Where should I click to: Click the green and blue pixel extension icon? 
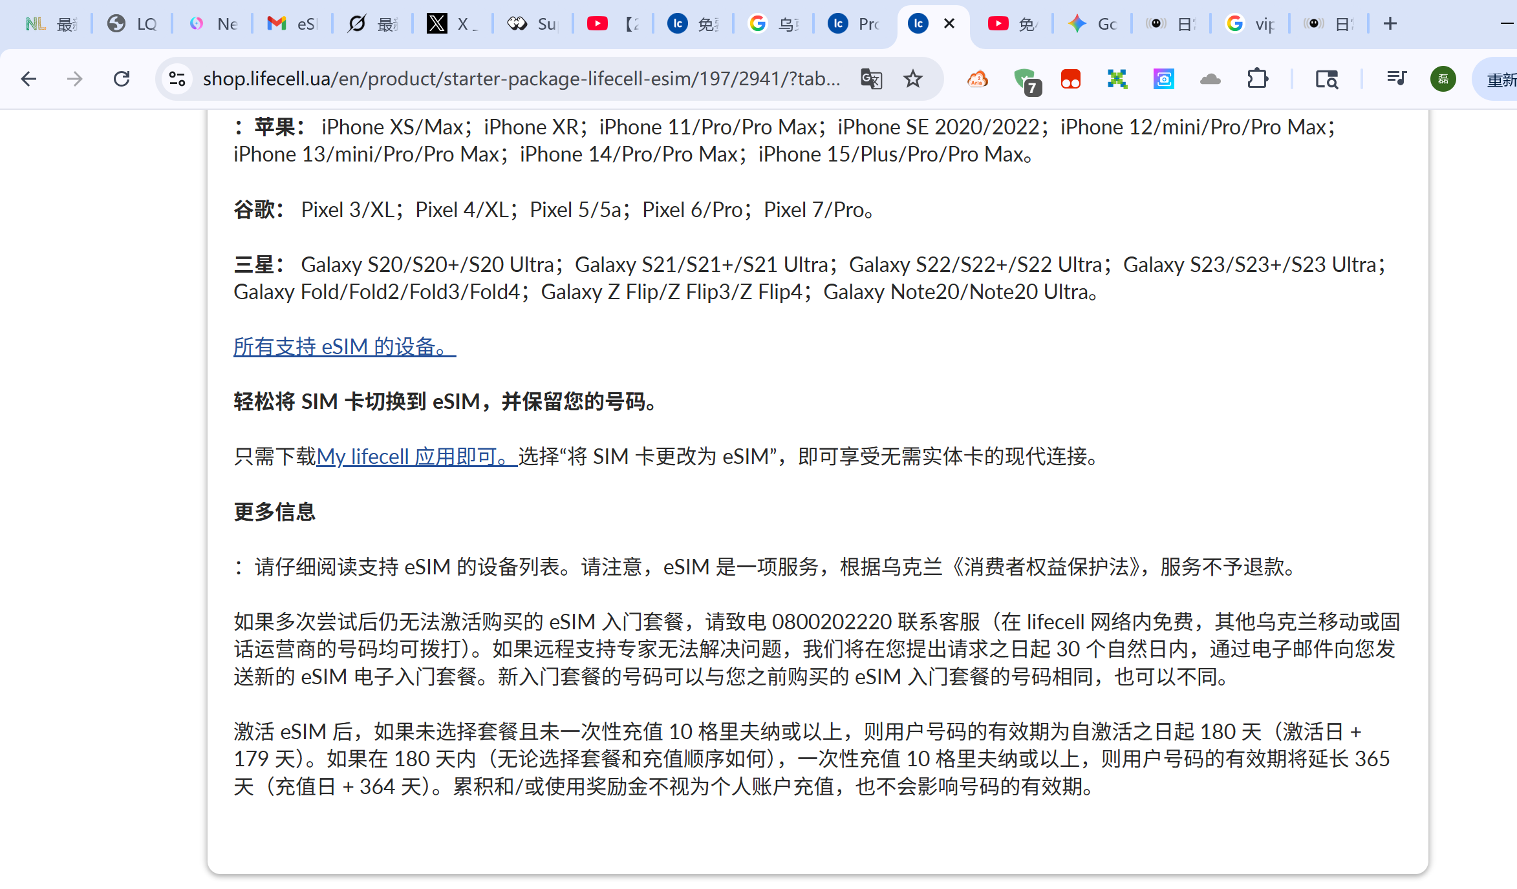pos(1117,79)
